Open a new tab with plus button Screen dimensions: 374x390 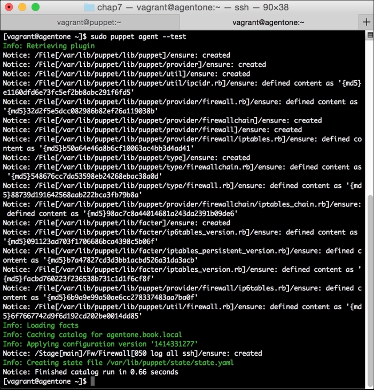point(367,22)
